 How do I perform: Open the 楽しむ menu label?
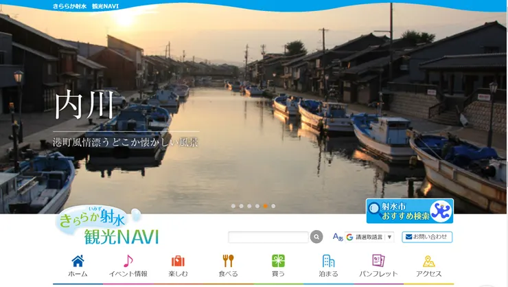pos(178,274)
